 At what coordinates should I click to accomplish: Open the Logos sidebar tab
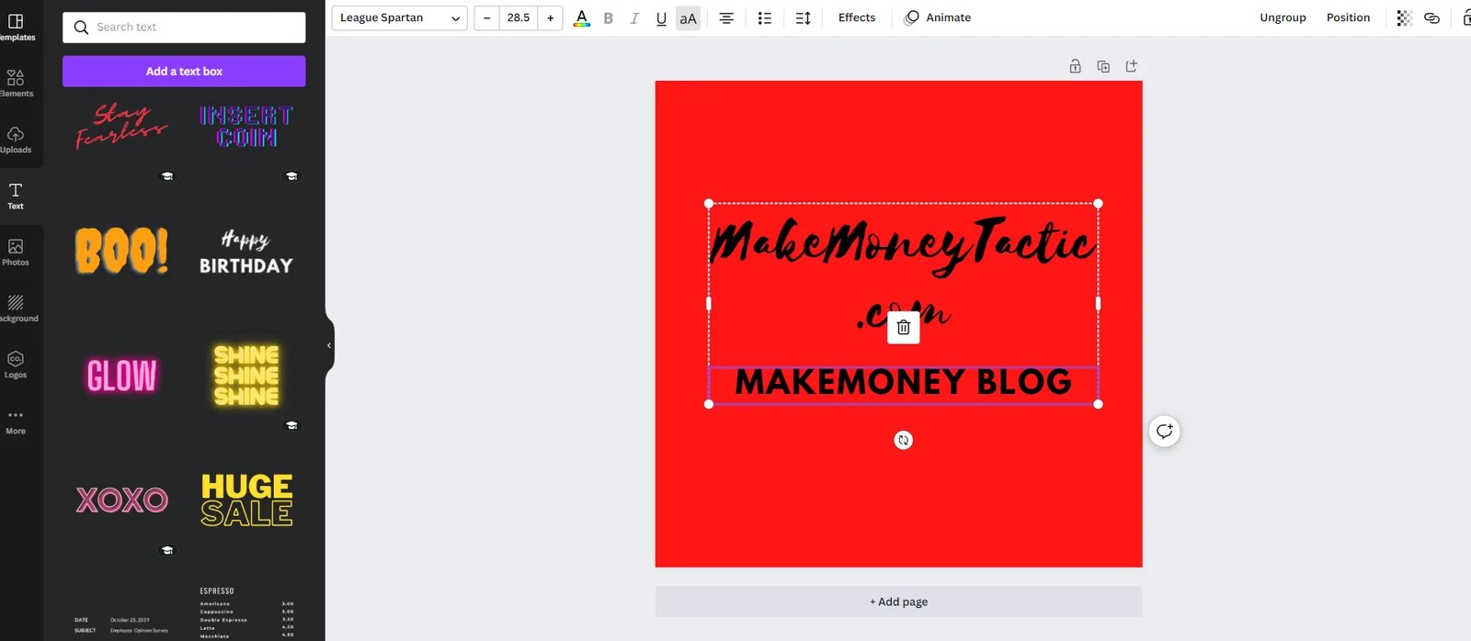point(17,364)
